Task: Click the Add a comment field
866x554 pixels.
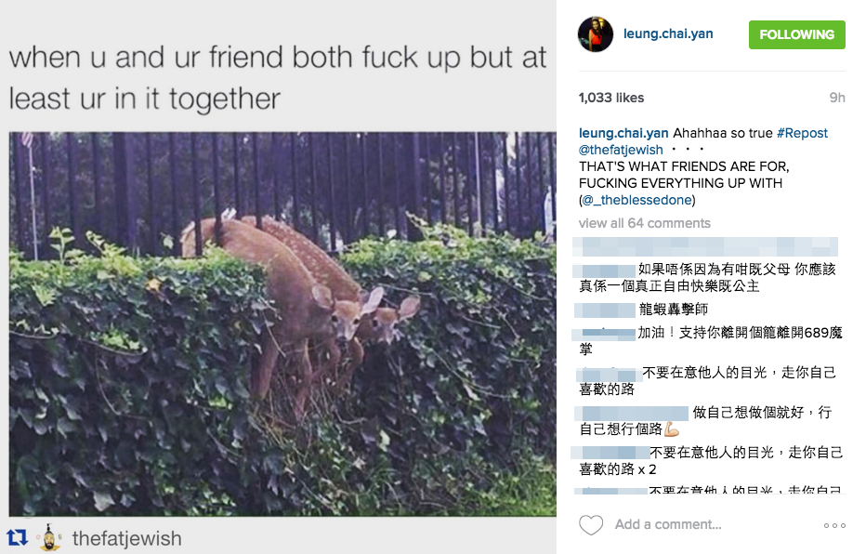Action: click(x=668, y=524)
